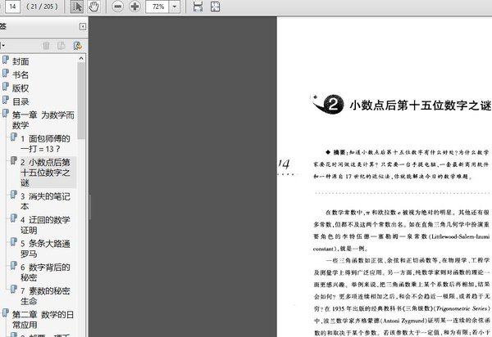Click the bookmarks panel vertical scrollbar thumb
Screen dimensions: 492x337
click(x=81, y=101)
